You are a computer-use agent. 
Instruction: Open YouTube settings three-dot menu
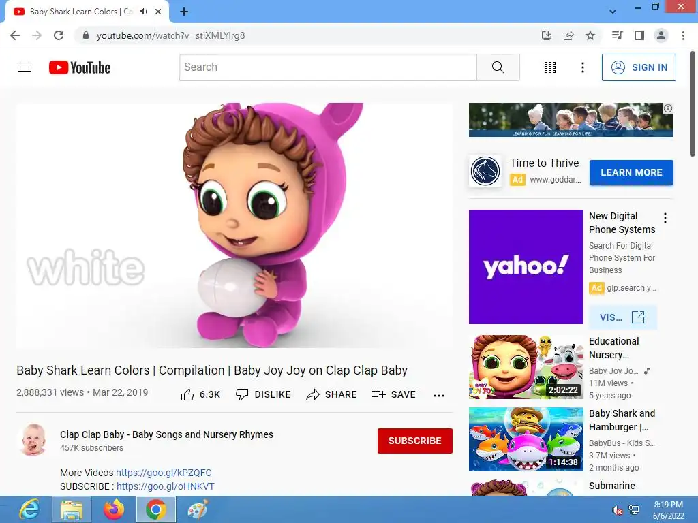(x=582, y=67)
